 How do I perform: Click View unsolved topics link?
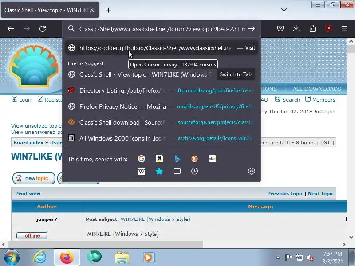[37, 126]
